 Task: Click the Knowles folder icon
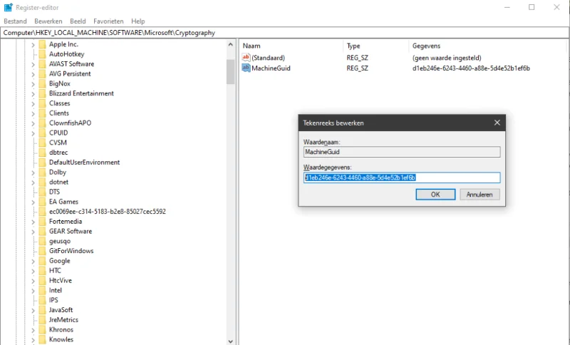[x=43, y=339]
